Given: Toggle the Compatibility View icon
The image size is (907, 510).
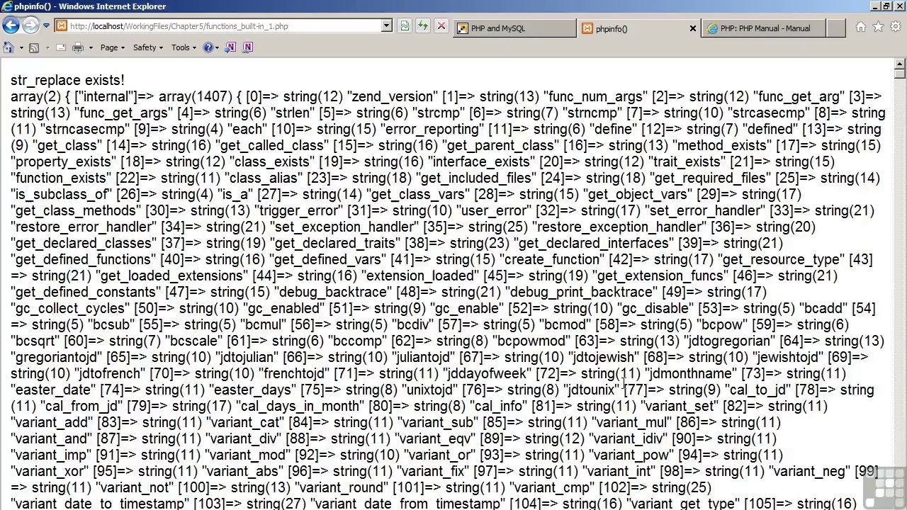Looking at the screenshot, I should pos(405,26).
